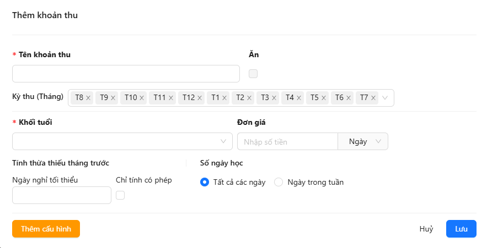
Task: Remove the T12 month tag
Action: (200, 98)
